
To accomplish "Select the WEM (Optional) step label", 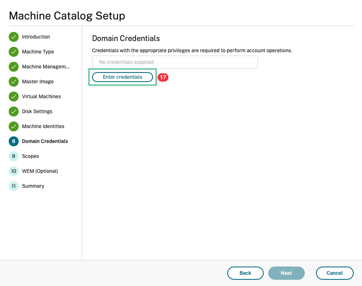I will [x=40, y=171].
